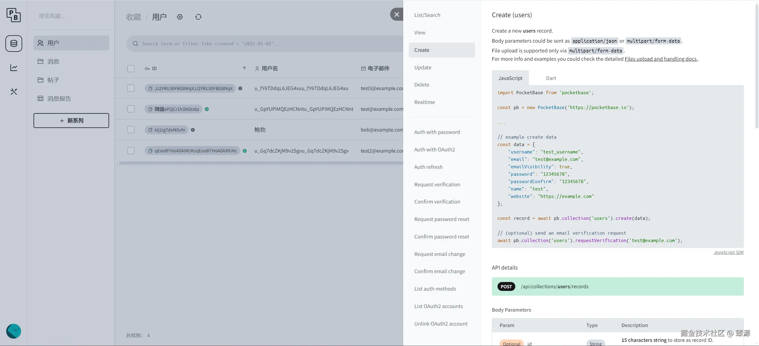Close the API docs panel
The width and height of the screenshot is (759, 346).
tap(396, 14)
